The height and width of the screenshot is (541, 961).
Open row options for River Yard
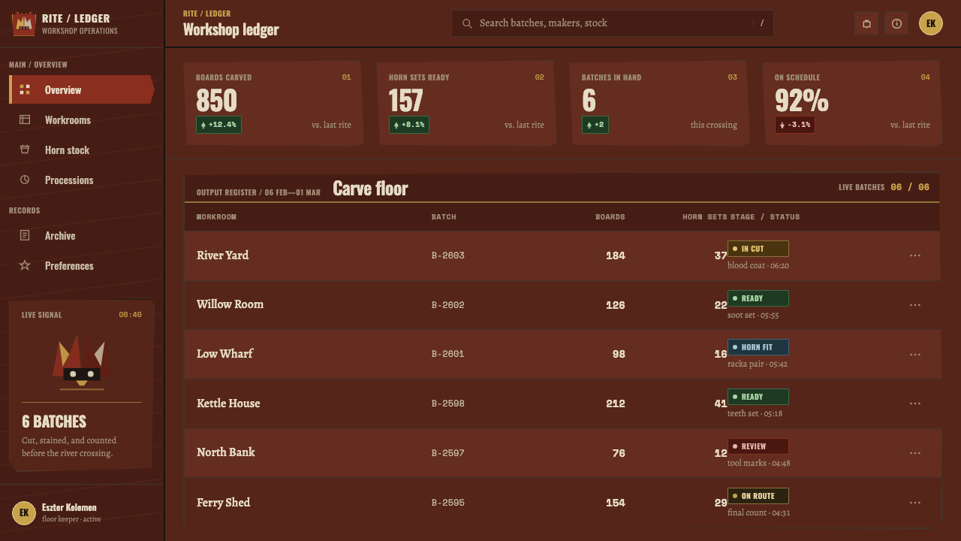pos(915,255)
